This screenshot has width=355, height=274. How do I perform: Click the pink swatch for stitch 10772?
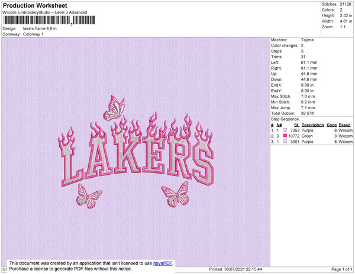285,136
